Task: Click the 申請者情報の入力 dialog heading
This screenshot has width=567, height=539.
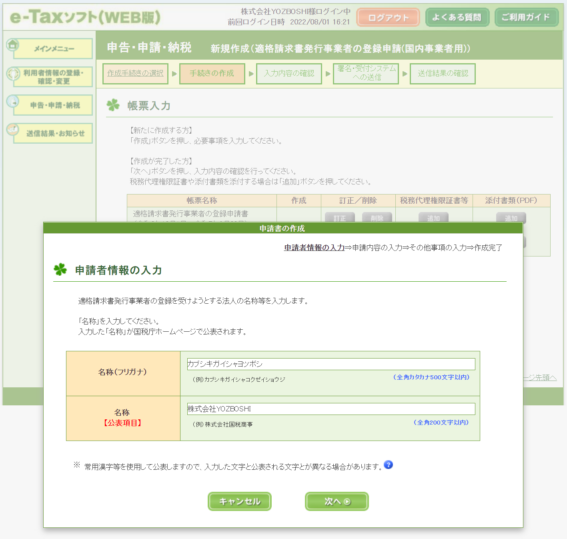Action: 118,270
